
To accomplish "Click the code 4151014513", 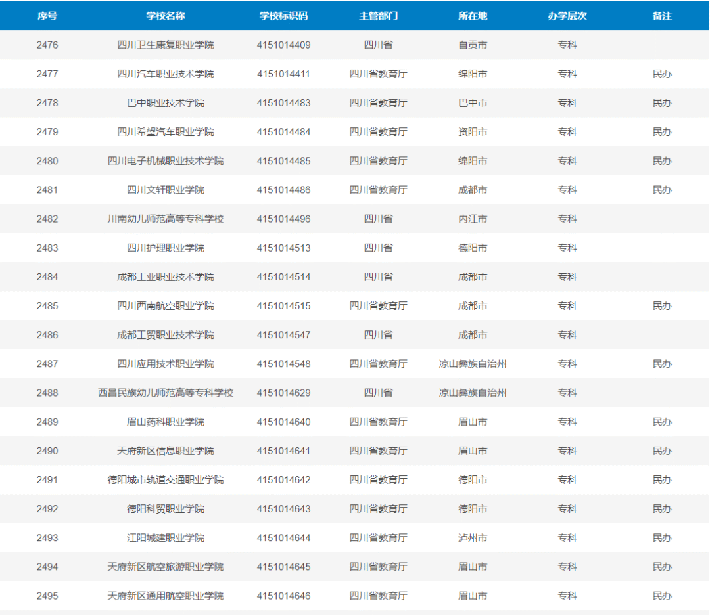I will tap(283, 248).
